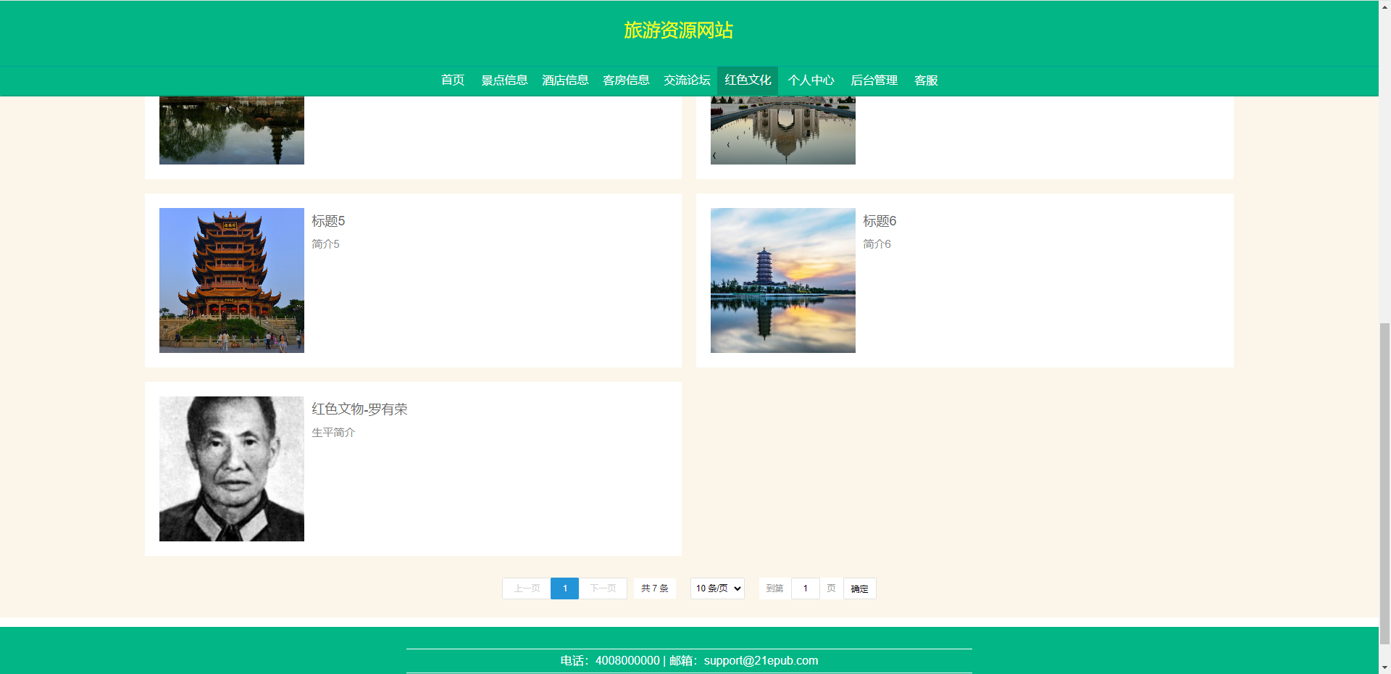The height and width of the screenshot is (674, 1391).
Task: Open the 交流论坛 forum page
Action: pos(687,80)
